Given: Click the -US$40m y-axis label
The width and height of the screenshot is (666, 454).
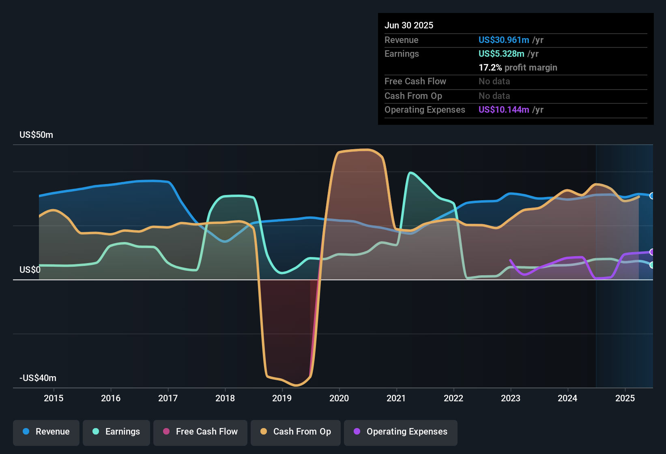Looking at the screenshot, I should pos(38,378).
